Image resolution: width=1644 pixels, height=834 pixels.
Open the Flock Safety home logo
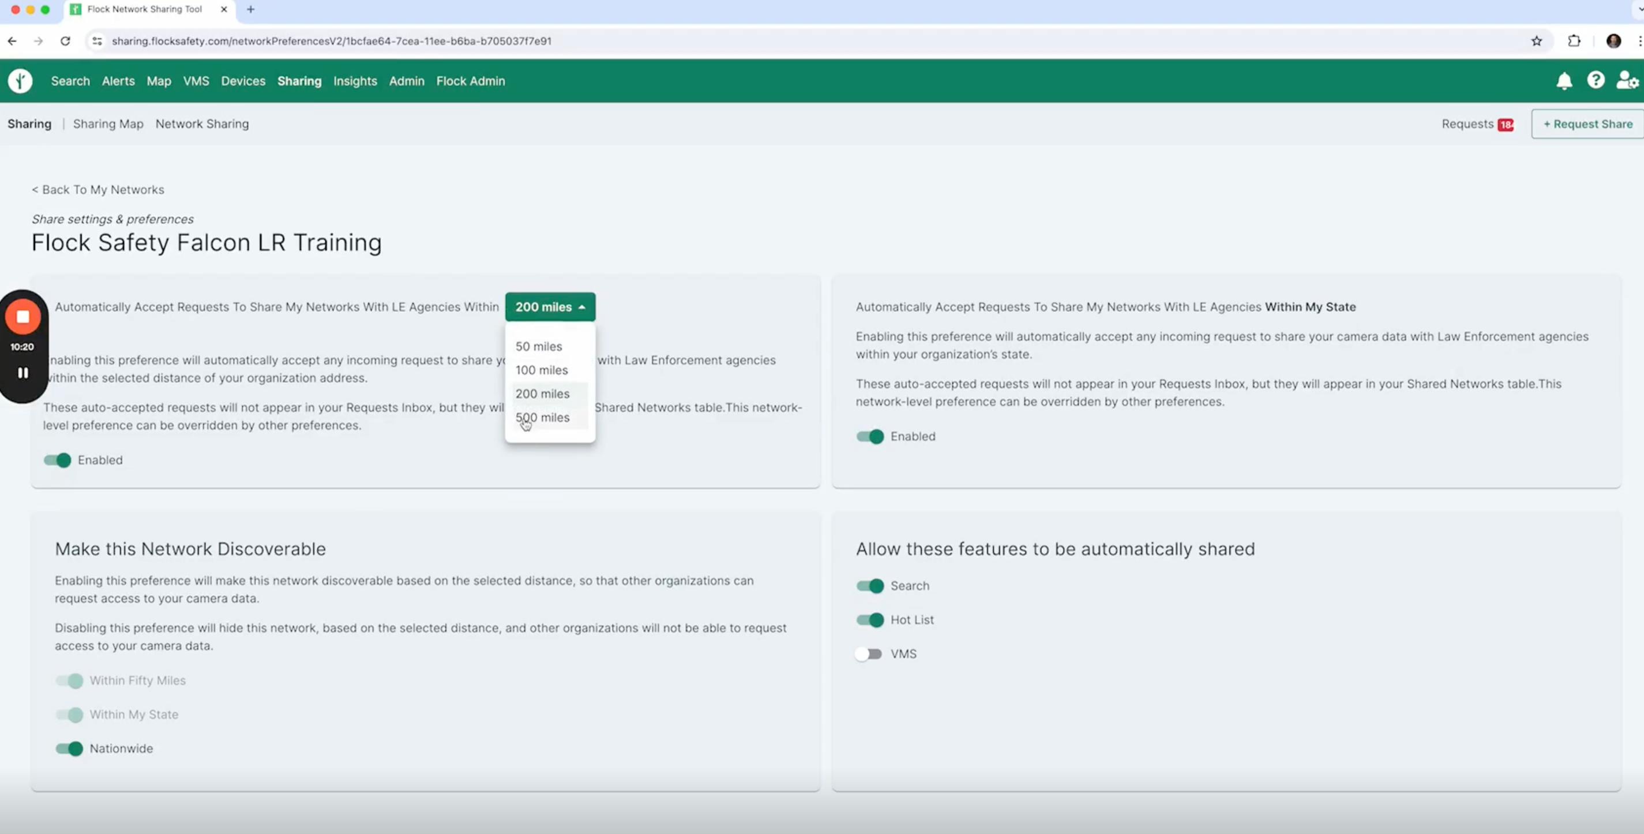20,81
